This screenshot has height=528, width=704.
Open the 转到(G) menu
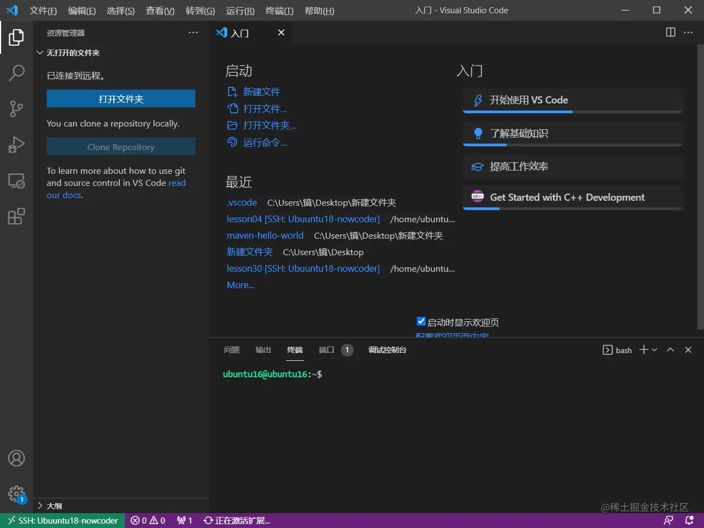(x=200, y=10)
